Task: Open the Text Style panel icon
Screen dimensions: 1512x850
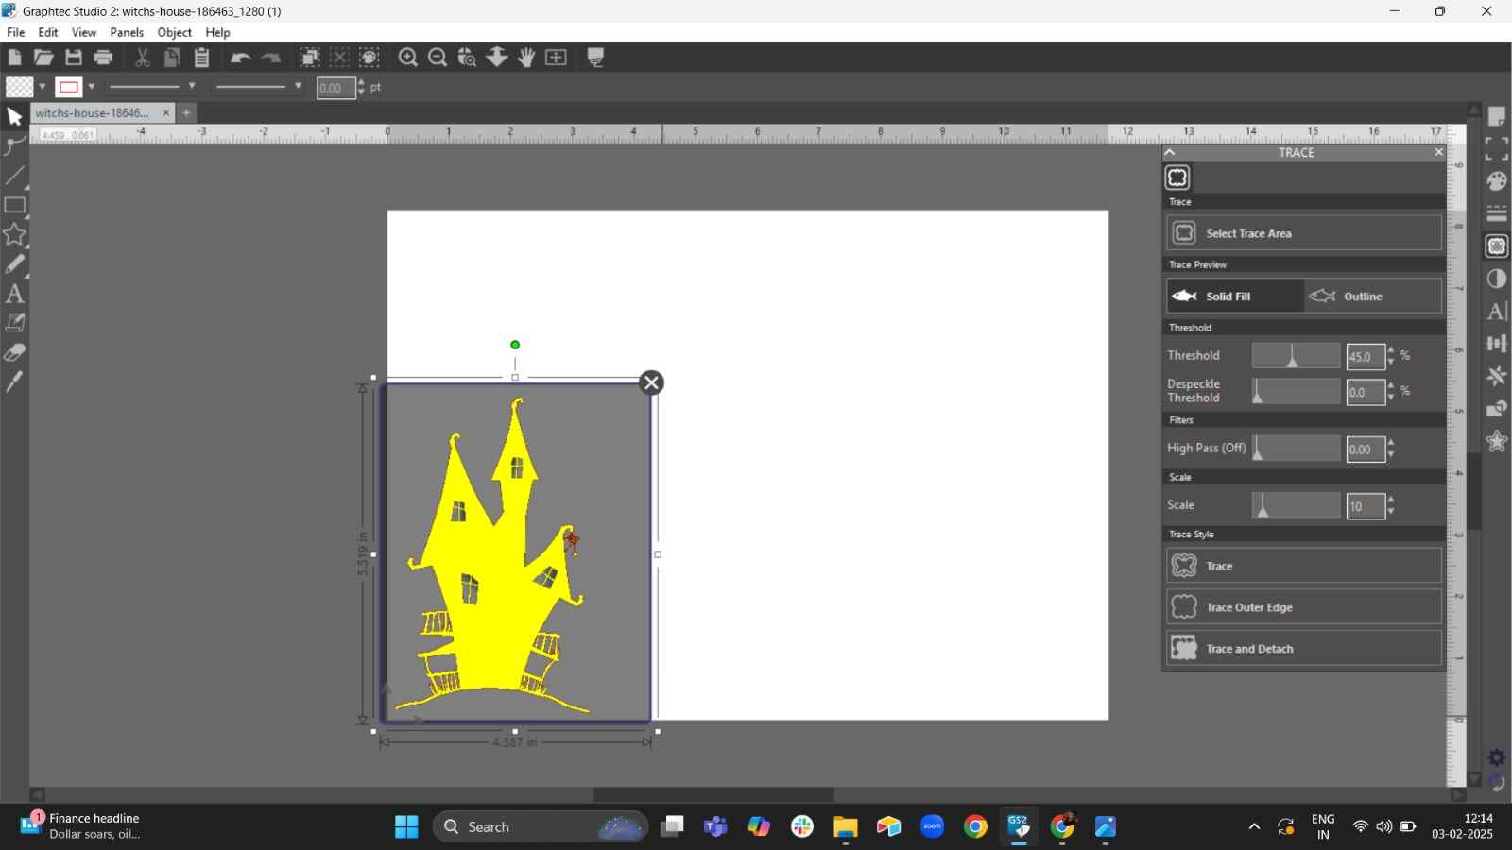Action: (x=1497, y=311)
